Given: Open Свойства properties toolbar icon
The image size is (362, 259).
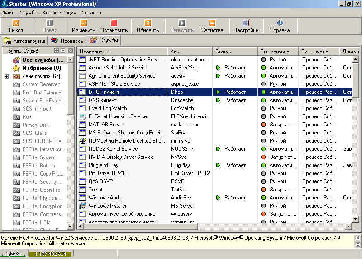Looking at the screenshot, I should (x=212, y=23).
